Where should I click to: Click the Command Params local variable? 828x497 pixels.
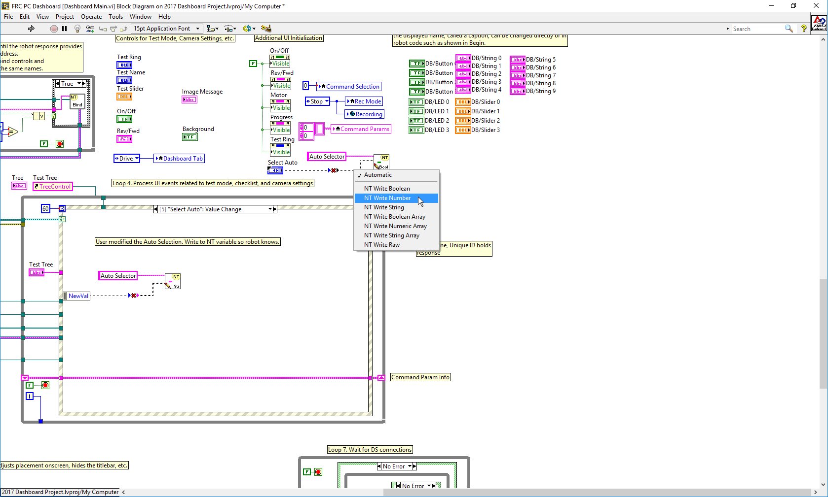[361, 129]
